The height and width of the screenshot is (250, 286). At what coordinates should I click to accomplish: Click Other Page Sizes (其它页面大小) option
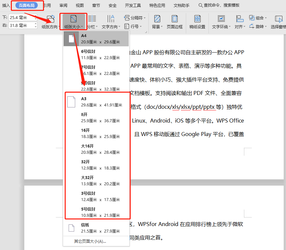(x=90, y=241)
